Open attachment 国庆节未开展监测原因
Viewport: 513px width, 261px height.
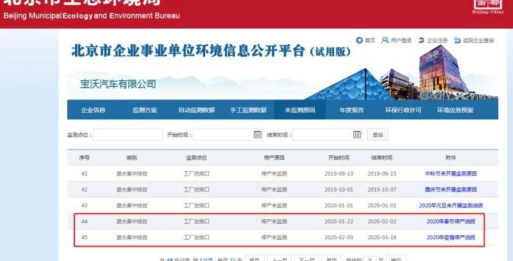click(x=451, y=189)
